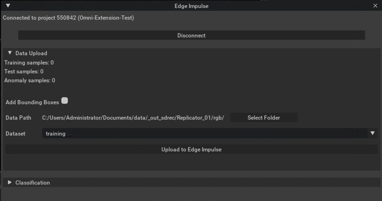Click the Test samples count label
This screenshot has height=201, width=382.
point(24,72)
